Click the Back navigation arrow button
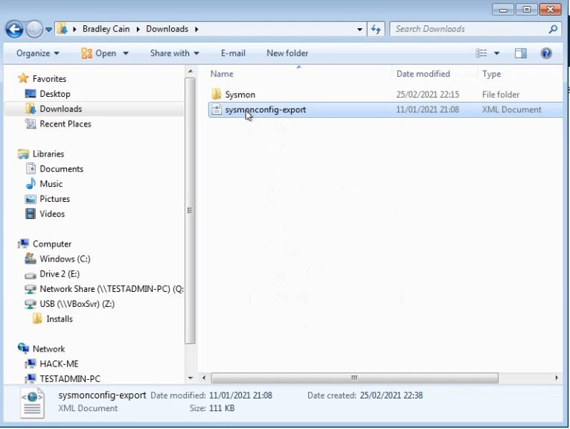Image resolution: width=570 pixels, height=429 pixels. tap(15, 29)
